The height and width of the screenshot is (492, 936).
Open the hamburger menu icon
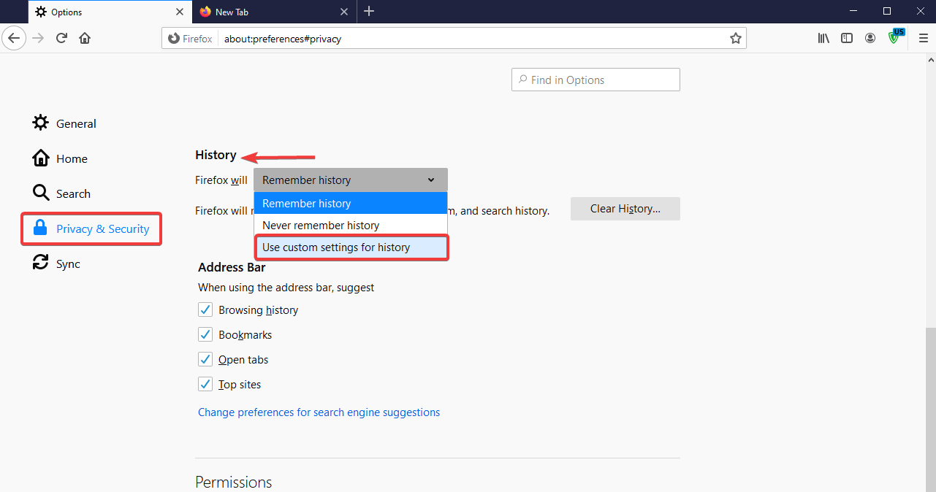click(x=923, y=38)
